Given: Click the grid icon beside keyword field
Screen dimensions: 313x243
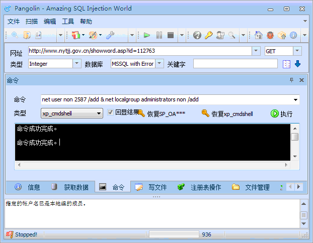Looking at the screenshot, I should (286, 64).
